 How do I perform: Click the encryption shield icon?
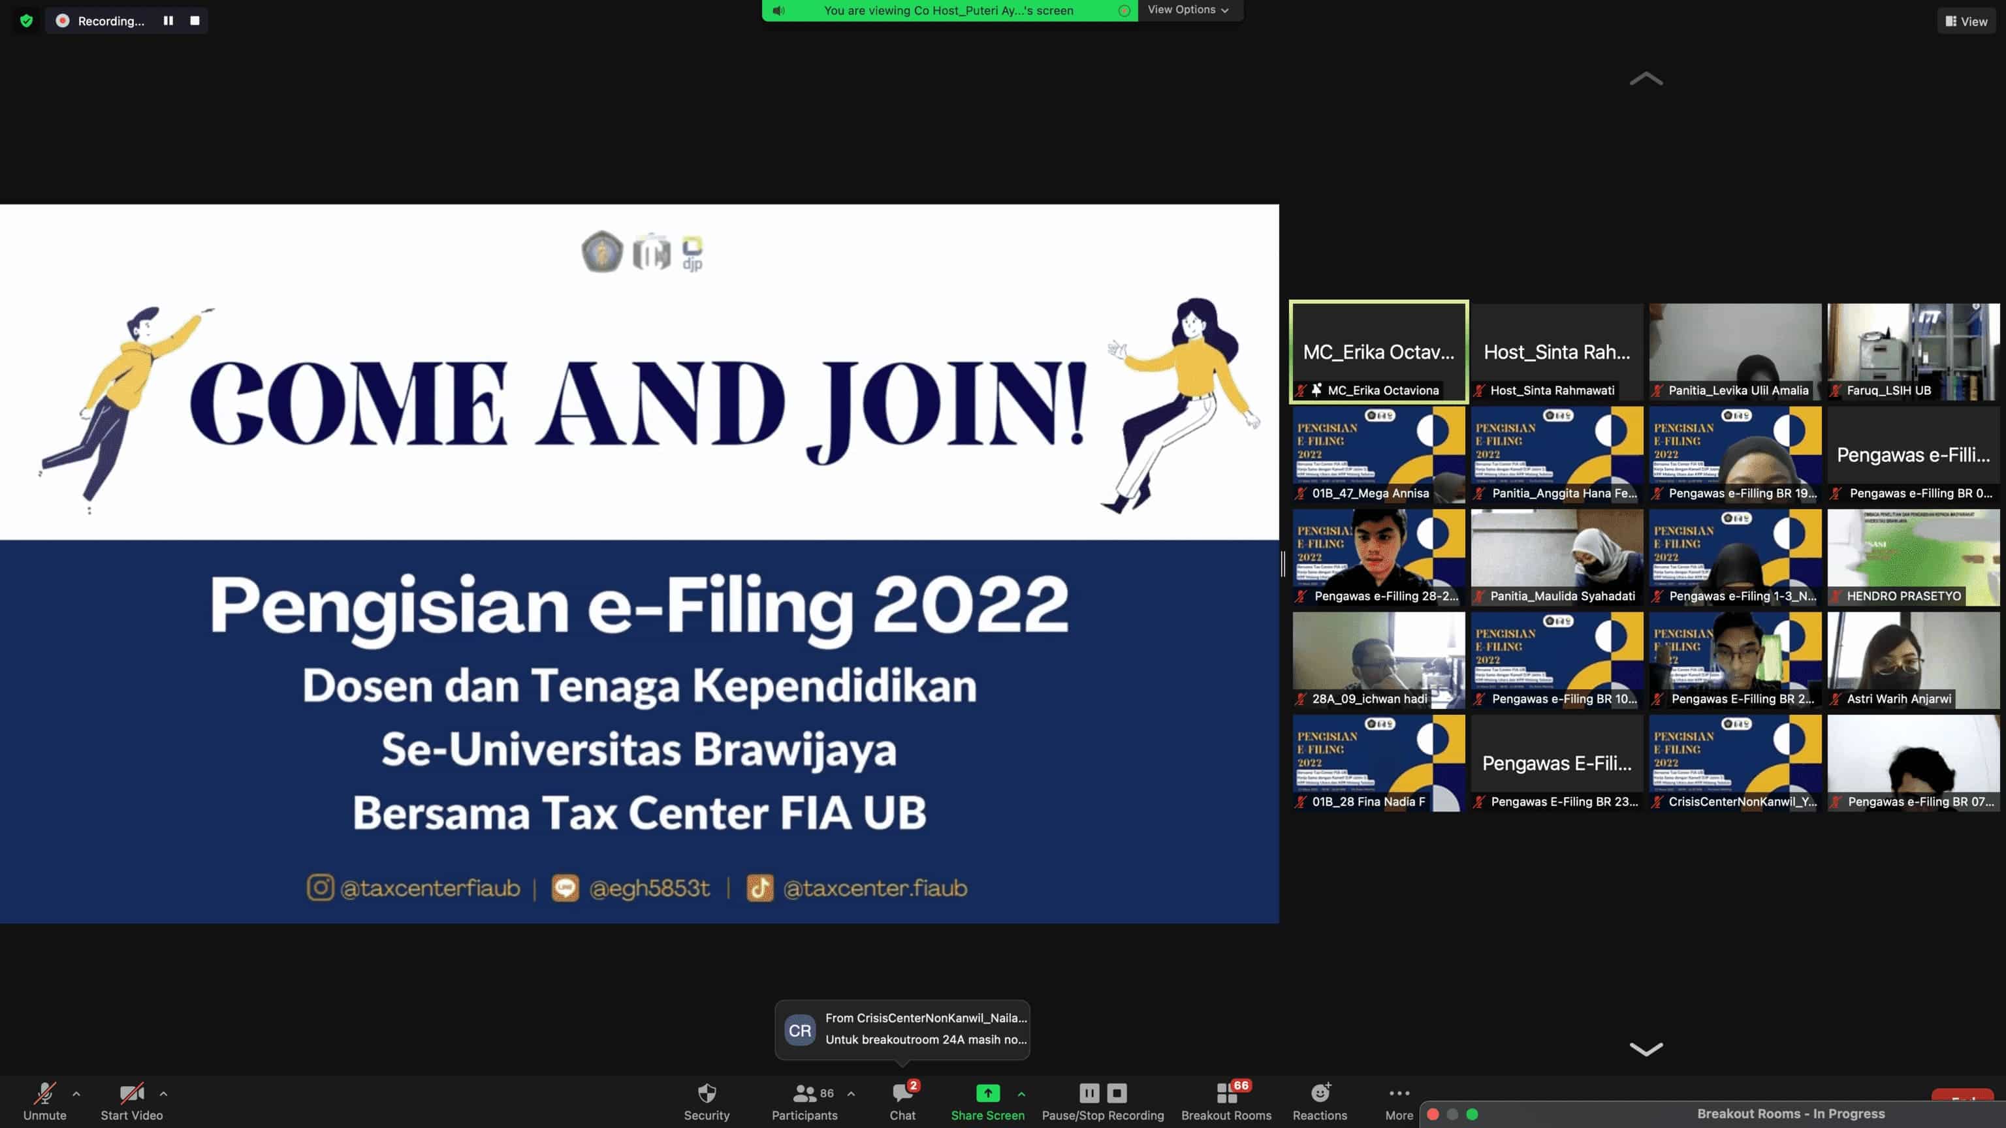27,21
